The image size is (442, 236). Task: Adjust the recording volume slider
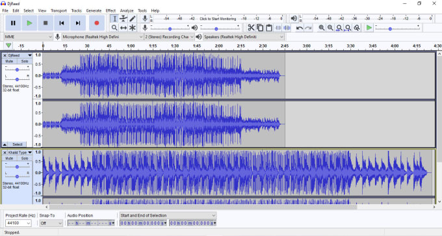tap(170, 28)
